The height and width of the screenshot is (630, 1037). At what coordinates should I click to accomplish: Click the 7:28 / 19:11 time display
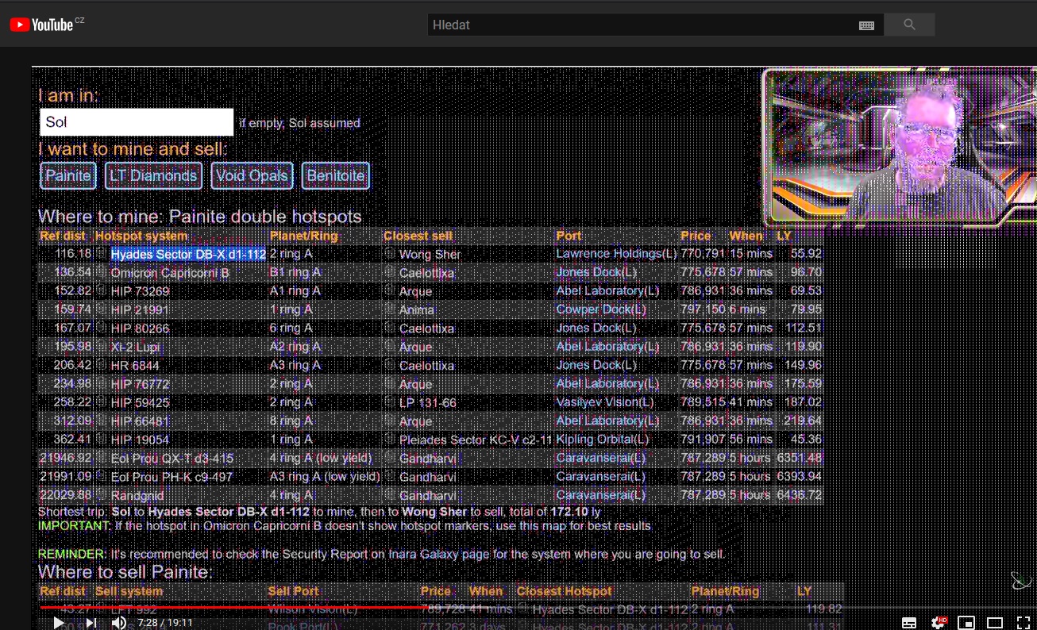[x=165, y=623]
